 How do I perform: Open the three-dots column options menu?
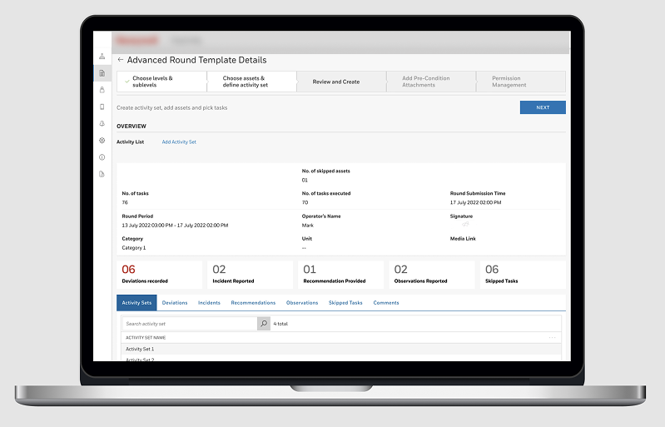pyautogui.click(x=552, y=337)
